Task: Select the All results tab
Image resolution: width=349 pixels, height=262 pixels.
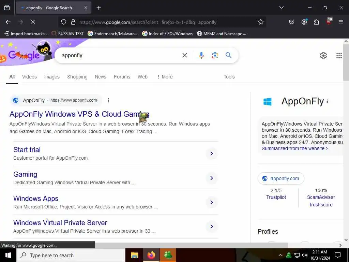Action: point(12,77)
